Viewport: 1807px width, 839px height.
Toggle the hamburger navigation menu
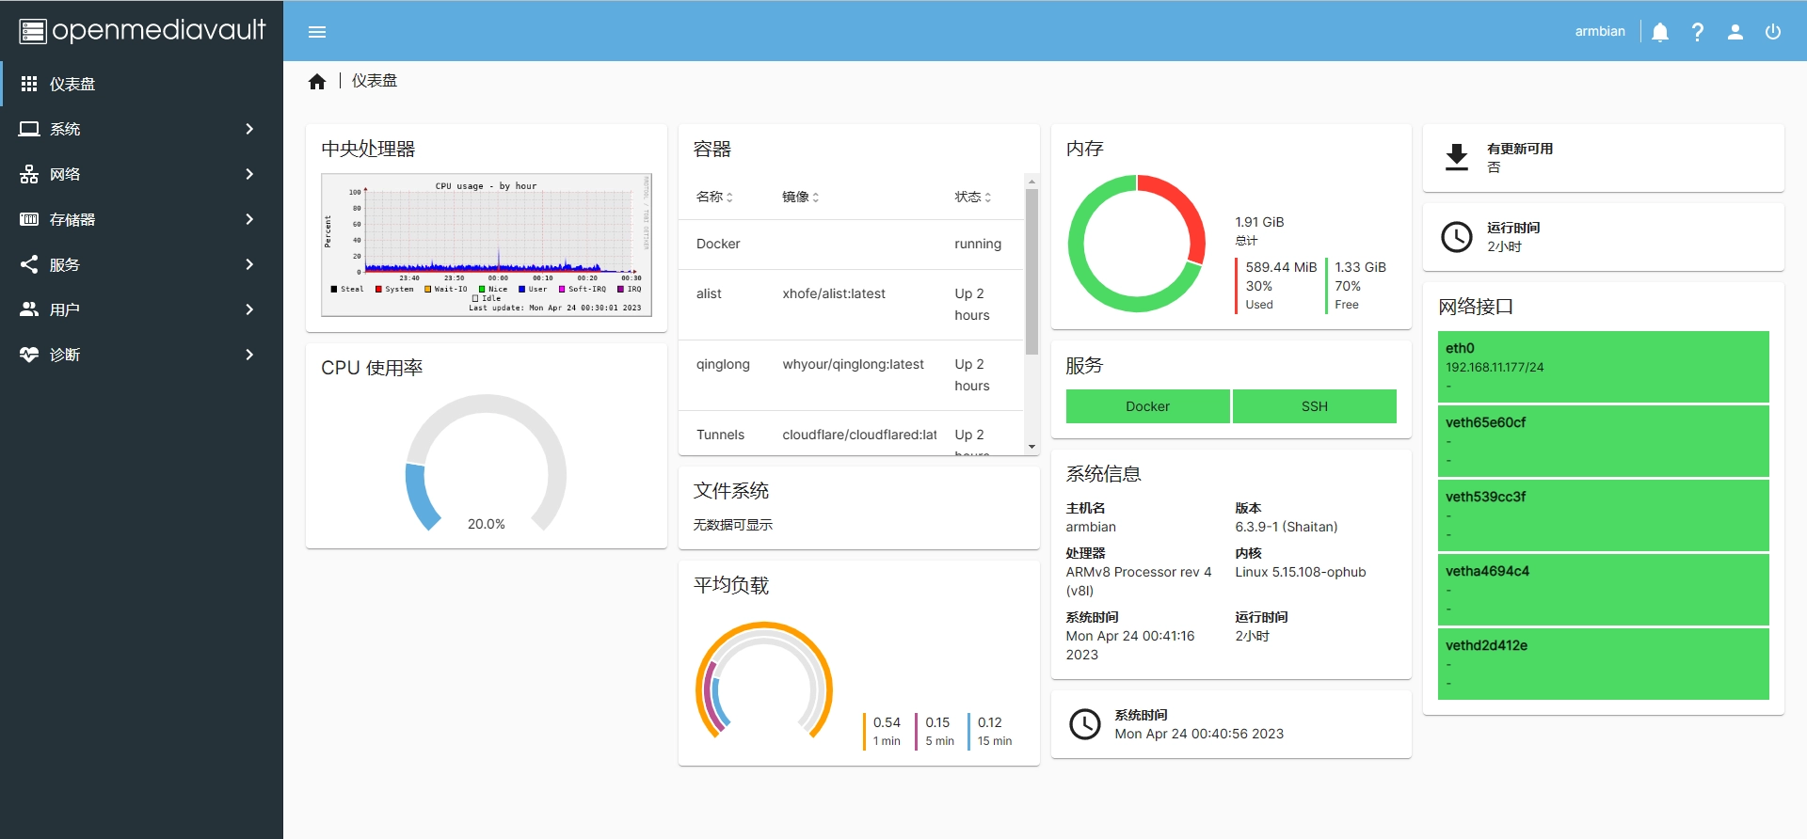point(317,32)
